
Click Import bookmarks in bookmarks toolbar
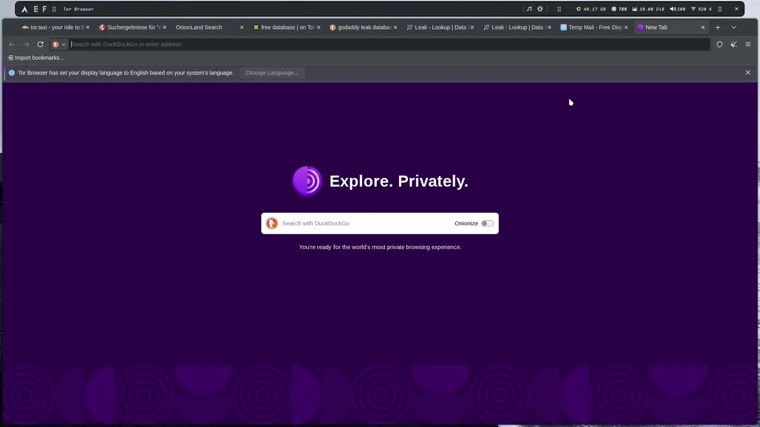point(36,58)
